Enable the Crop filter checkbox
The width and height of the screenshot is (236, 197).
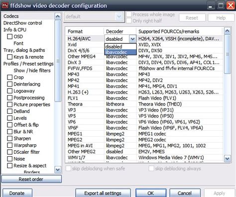10,77
